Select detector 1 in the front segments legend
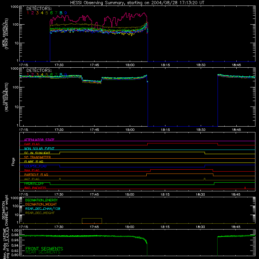 pos(28,13)
